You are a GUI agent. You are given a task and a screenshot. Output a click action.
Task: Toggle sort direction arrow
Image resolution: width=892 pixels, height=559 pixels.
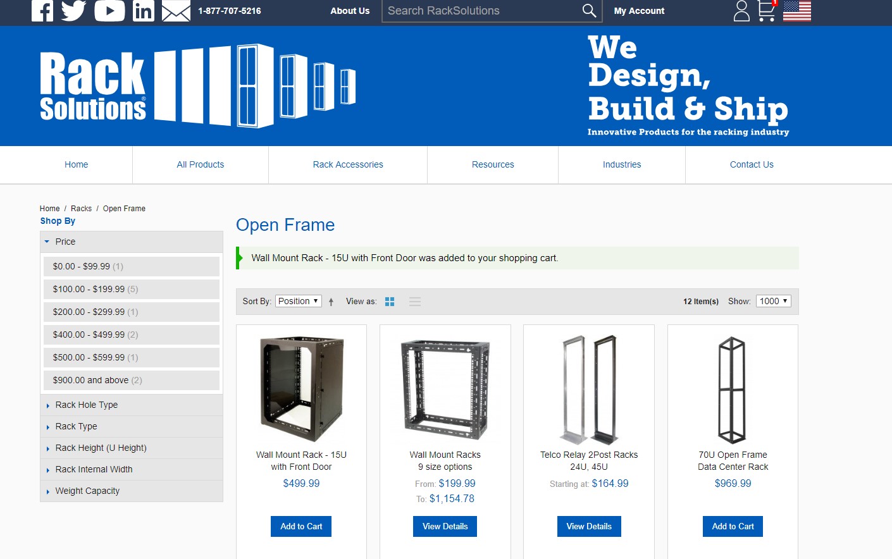pyautogui.click(x=331, y=302)
